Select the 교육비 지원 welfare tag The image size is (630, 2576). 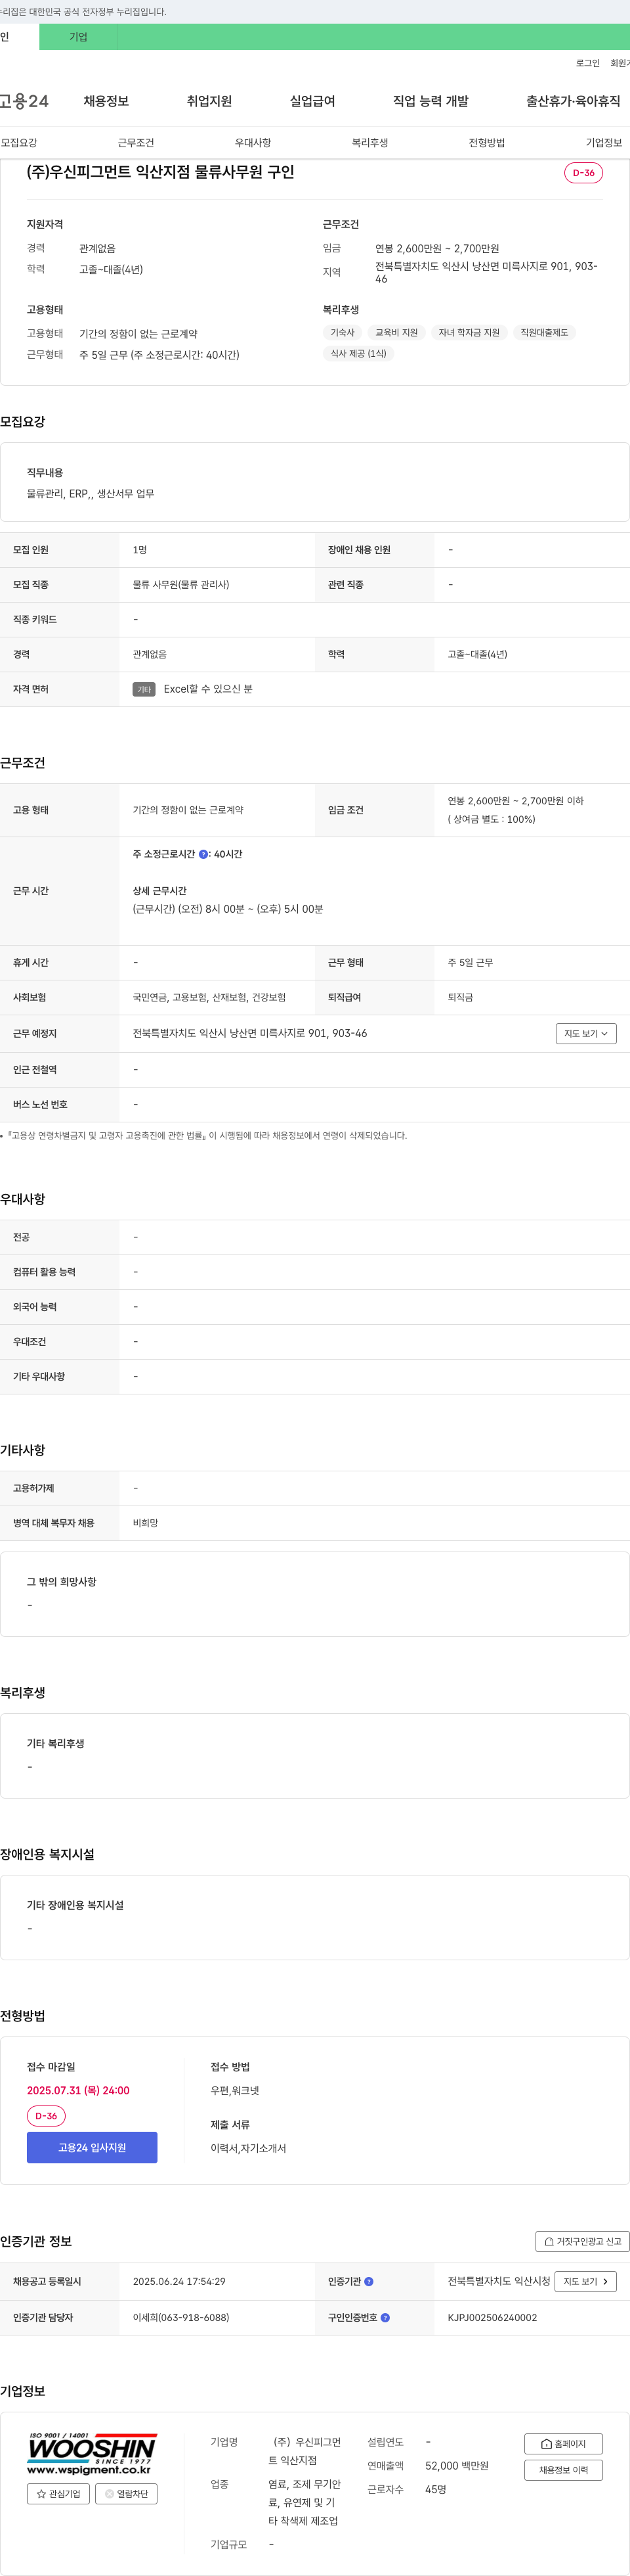pyautogui.click(x=396, y=333)
